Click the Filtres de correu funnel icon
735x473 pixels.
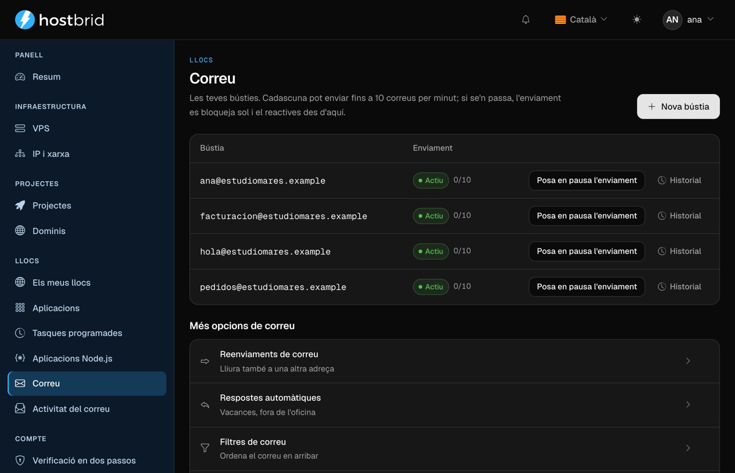point(205,448)
